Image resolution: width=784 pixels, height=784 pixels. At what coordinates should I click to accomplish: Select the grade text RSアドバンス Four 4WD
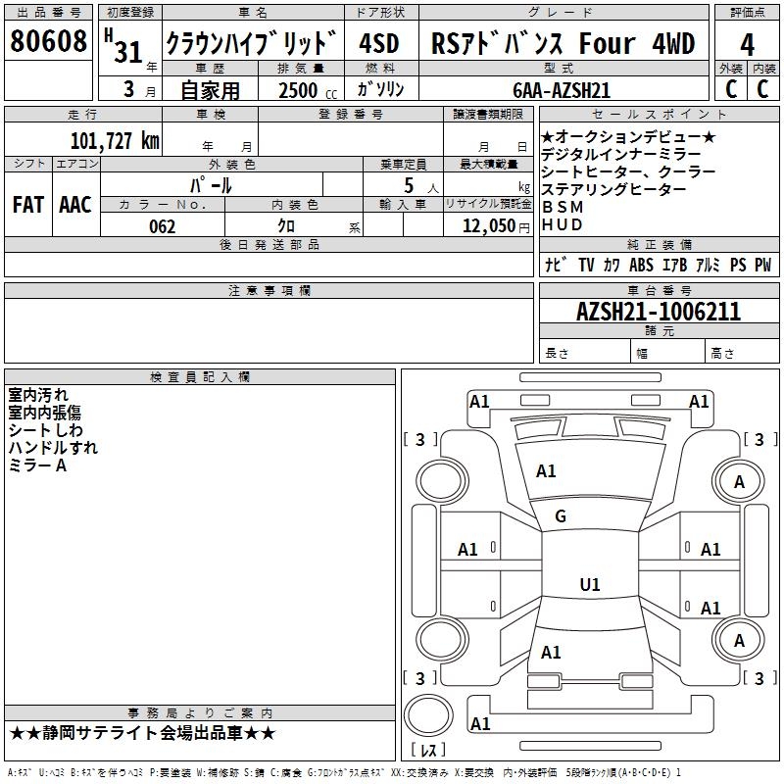click(x=563, y=43)
